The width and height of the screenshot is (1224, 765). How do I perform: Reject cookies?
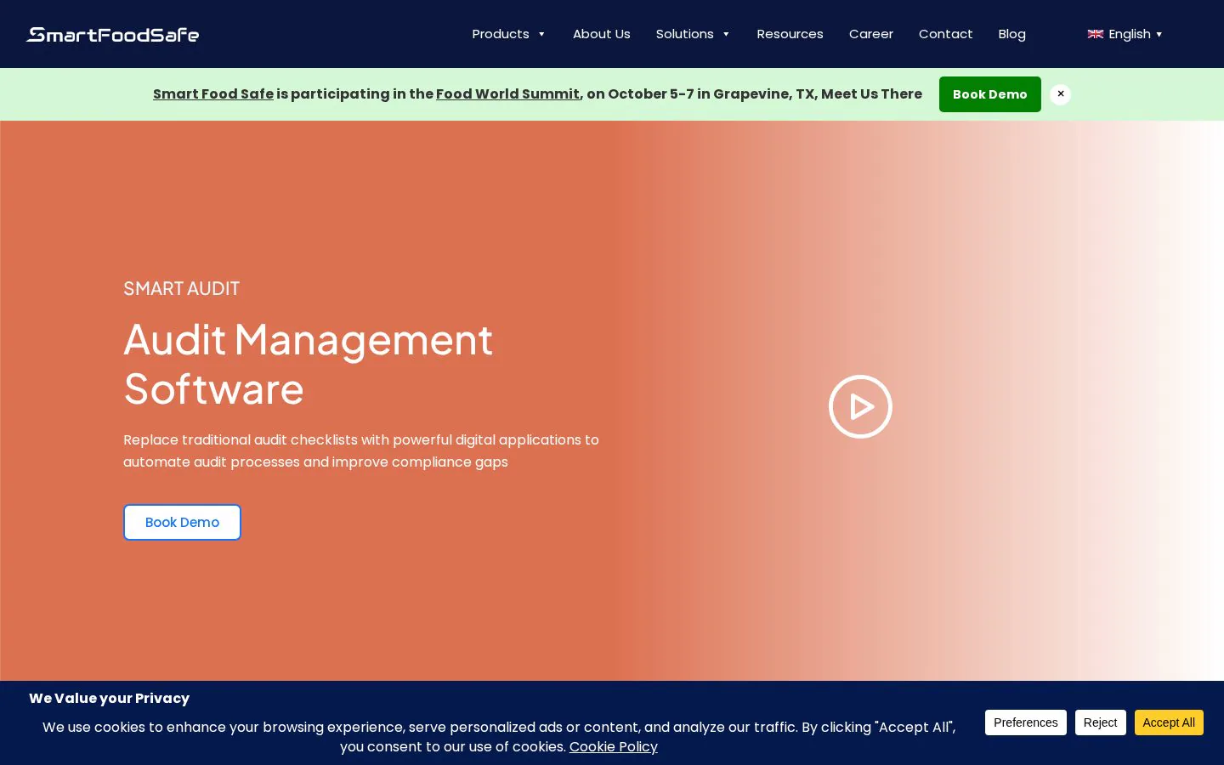(x=1100, y=722)
